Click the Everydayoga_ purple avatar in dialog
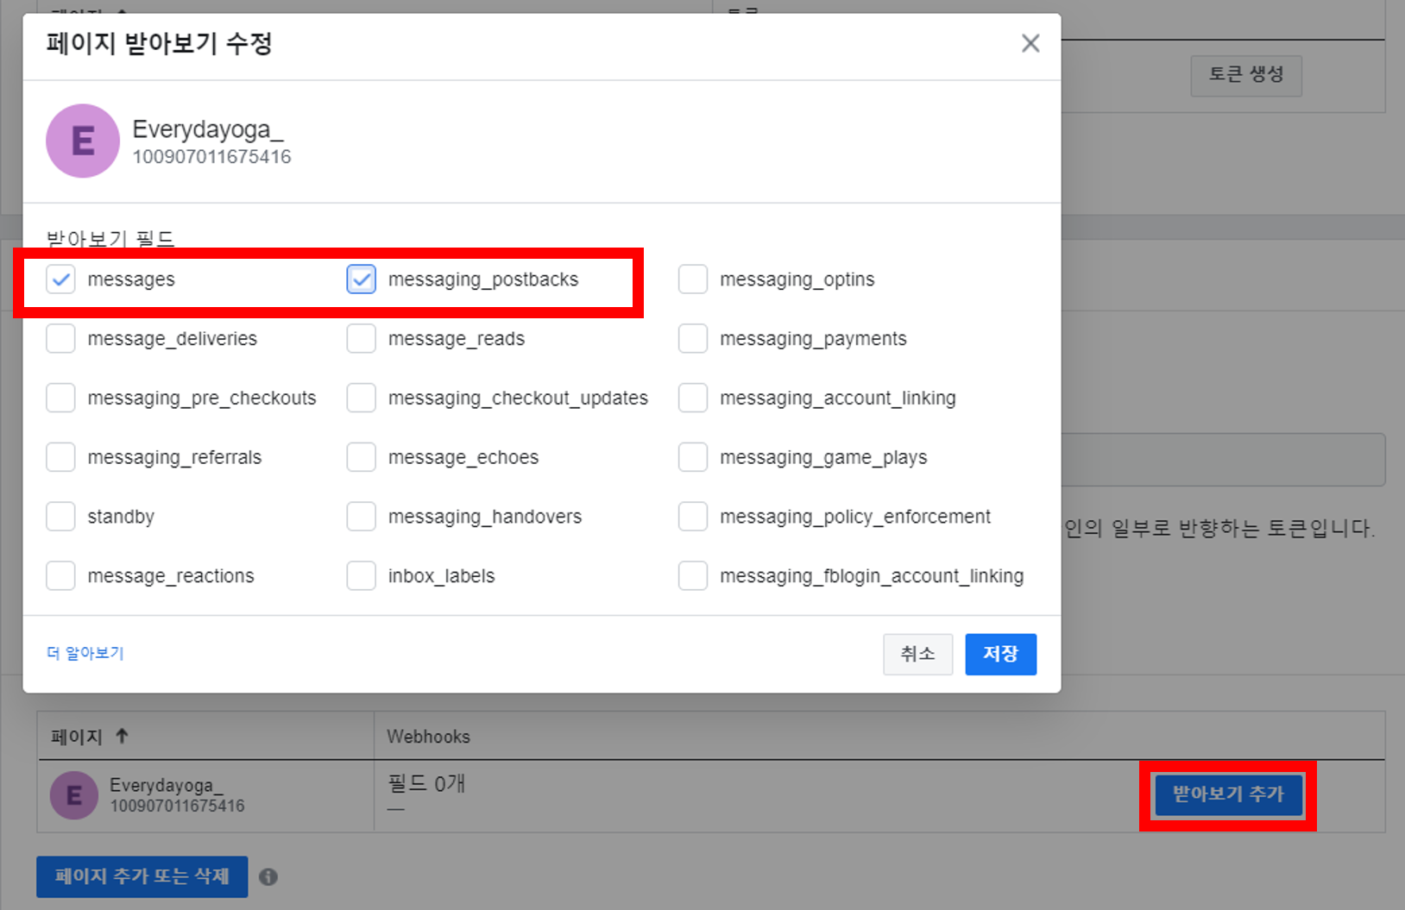Screen dimensions: 1405x910 click(x=83, y=141)
